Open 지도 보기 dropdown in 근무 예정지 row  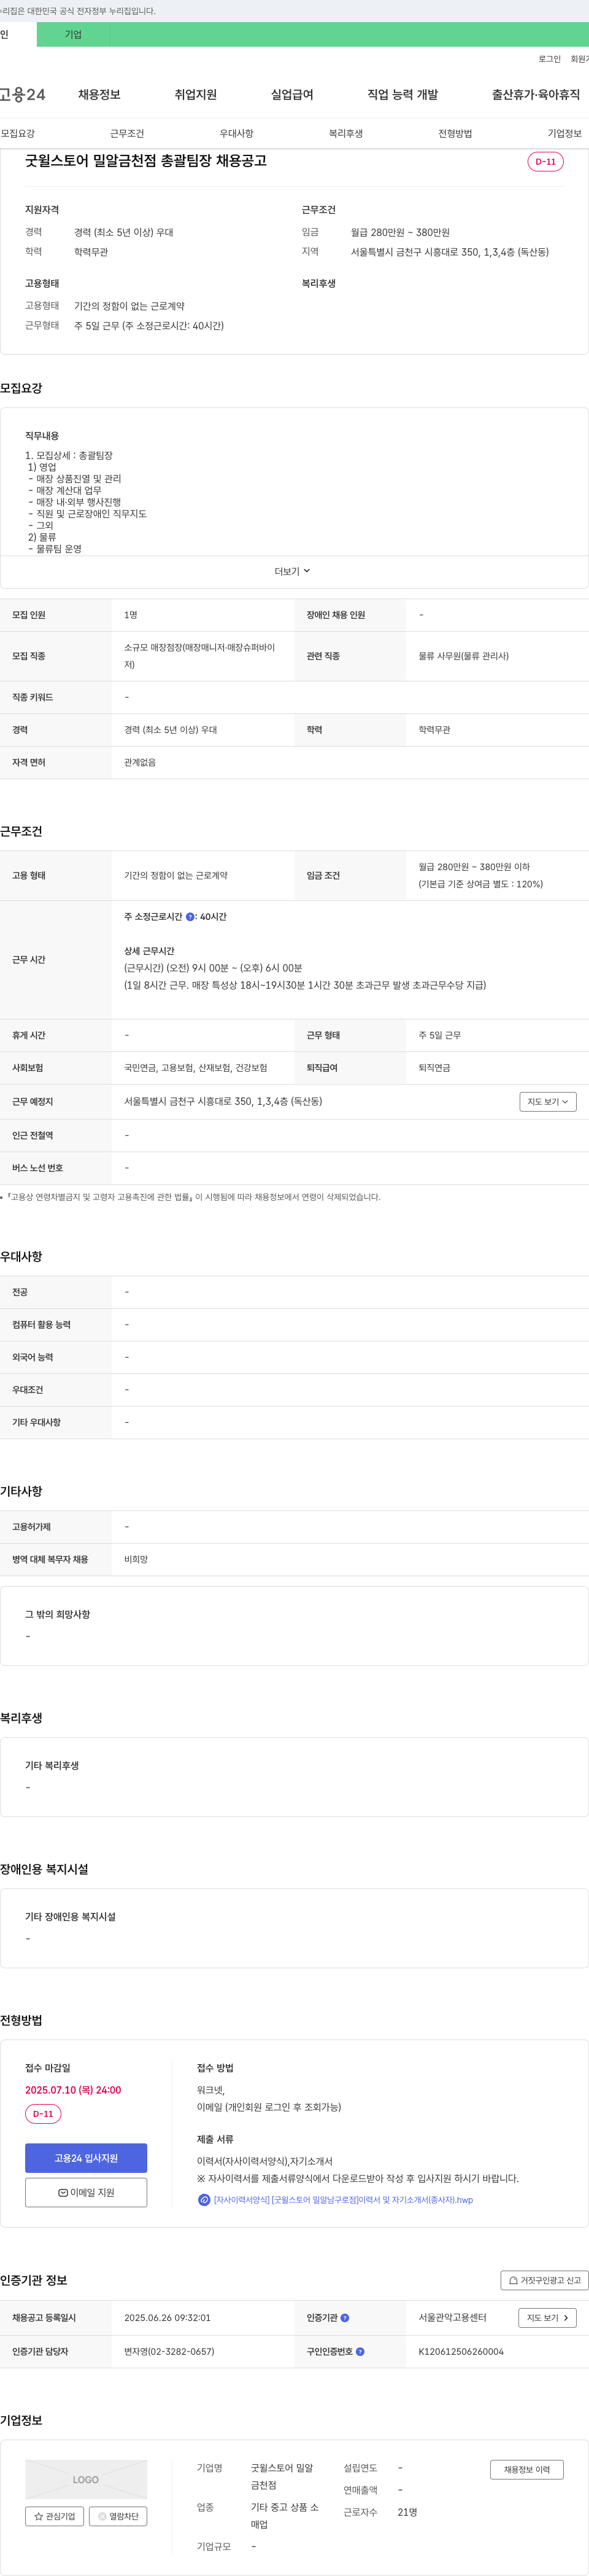[548, 1102]
